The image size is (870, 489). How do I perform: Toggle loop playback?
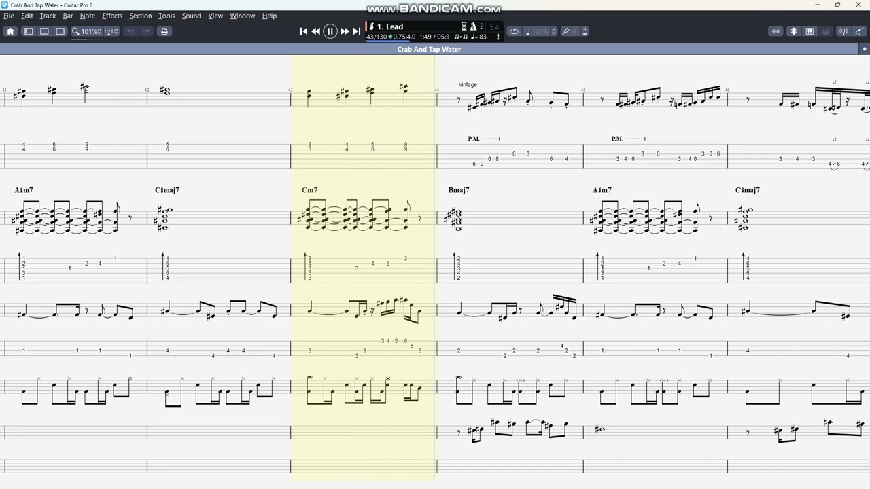click(x=514, y=31)
